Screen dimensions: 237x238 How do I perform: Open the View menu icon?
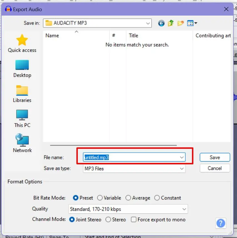192,23
